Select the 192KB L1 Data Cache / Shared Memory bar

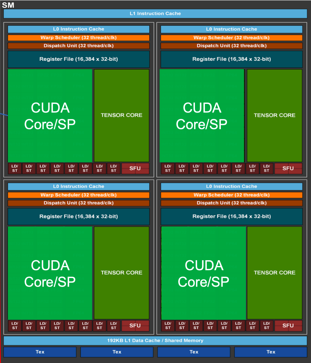click(155, 341)
